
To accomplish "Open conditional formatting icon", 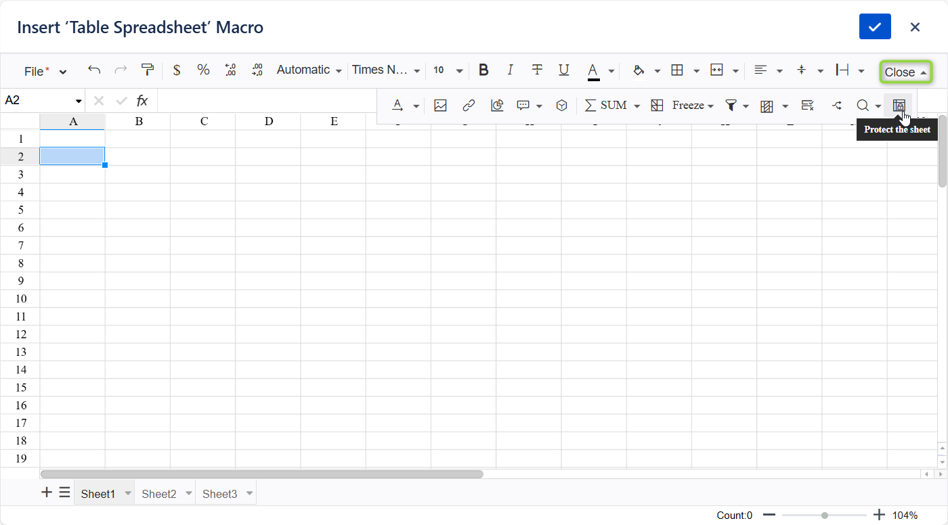I will (767, 106).
